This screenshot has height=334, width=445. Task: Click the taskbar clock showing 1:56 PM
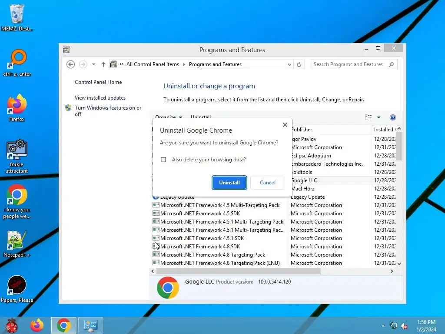(426, 326)
